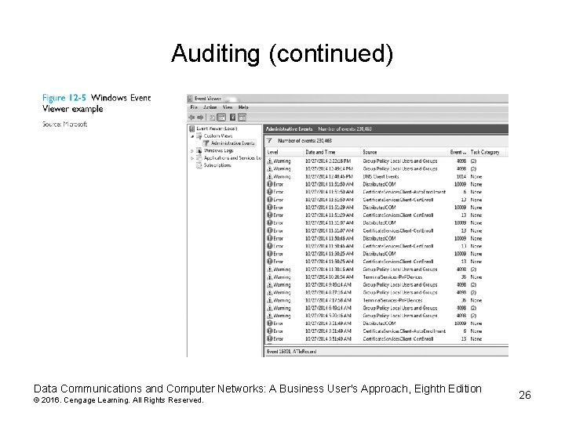Screen dimensions: 565x423
Task: Open the File menu
Action: coord(194,107)
